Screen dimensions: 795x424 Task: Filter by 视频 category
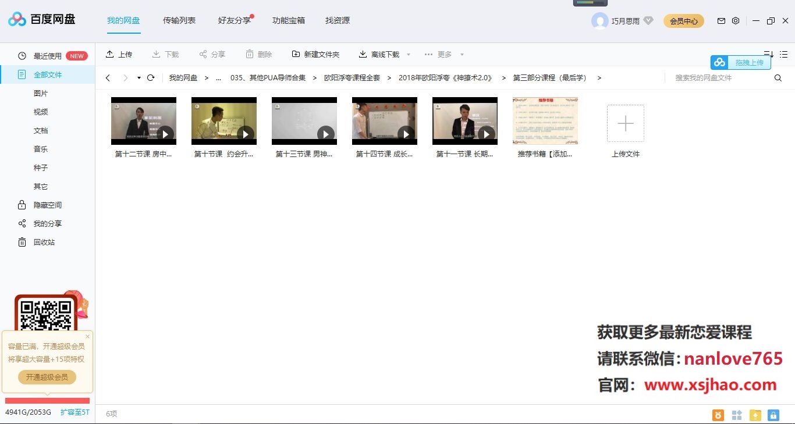(41, 112)
